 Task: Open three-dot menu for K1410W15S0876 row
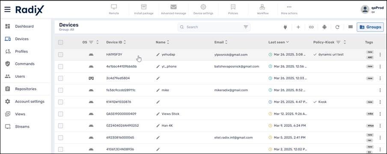coord(380,102)
